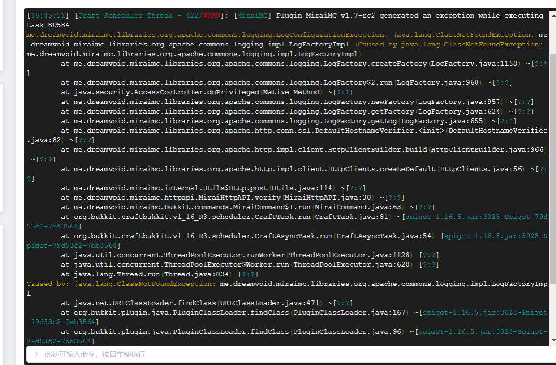The width and height of the screenshot is (556, 365).
Task: Click the command input field at the bottom
Action: pos(192,355)
